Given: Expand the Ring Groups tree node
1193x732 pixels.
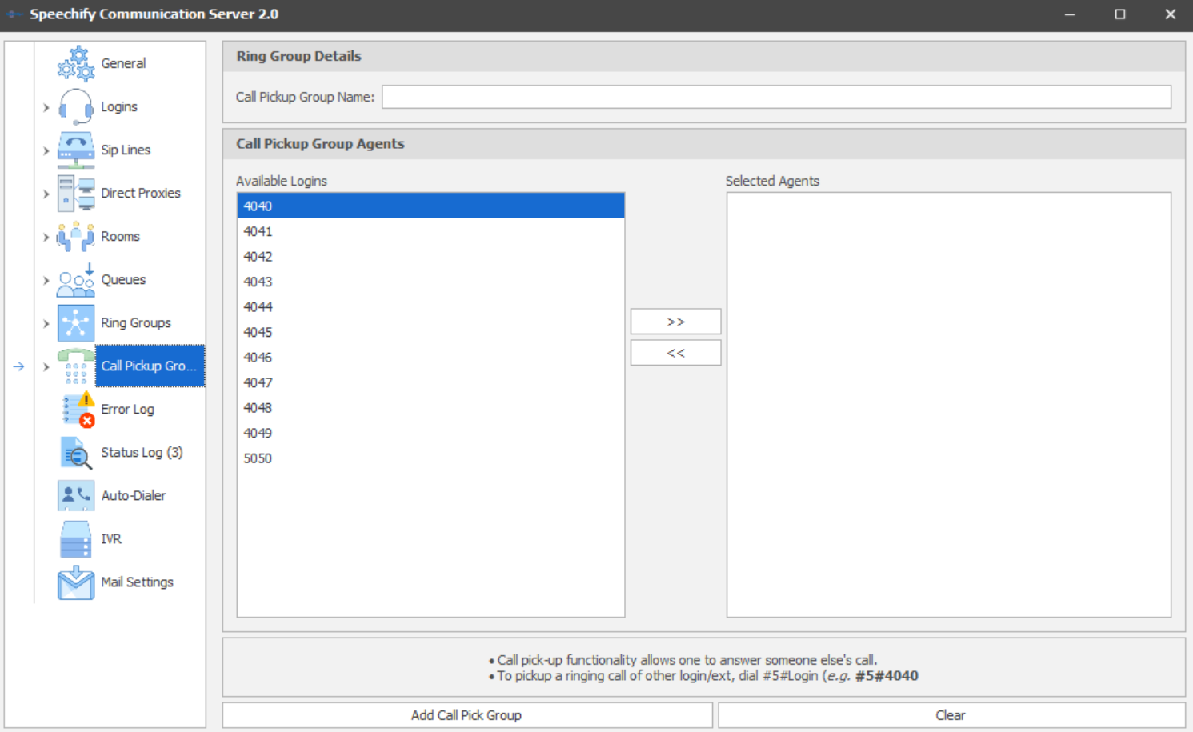Looking at the screenshot, I should [46, 323].
